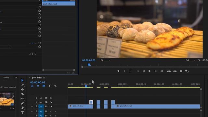208x117 pixels.
Task: Select second glitch effect.mp4 clip on V1
Action: tap(157, 106)
